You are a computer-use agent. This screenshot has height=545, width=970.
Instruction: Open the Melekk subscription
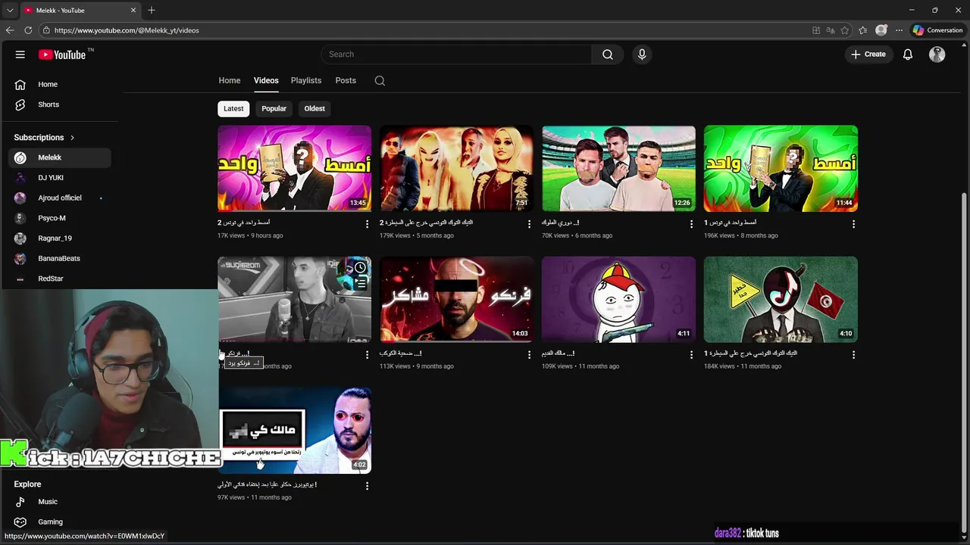pos(60,157)
